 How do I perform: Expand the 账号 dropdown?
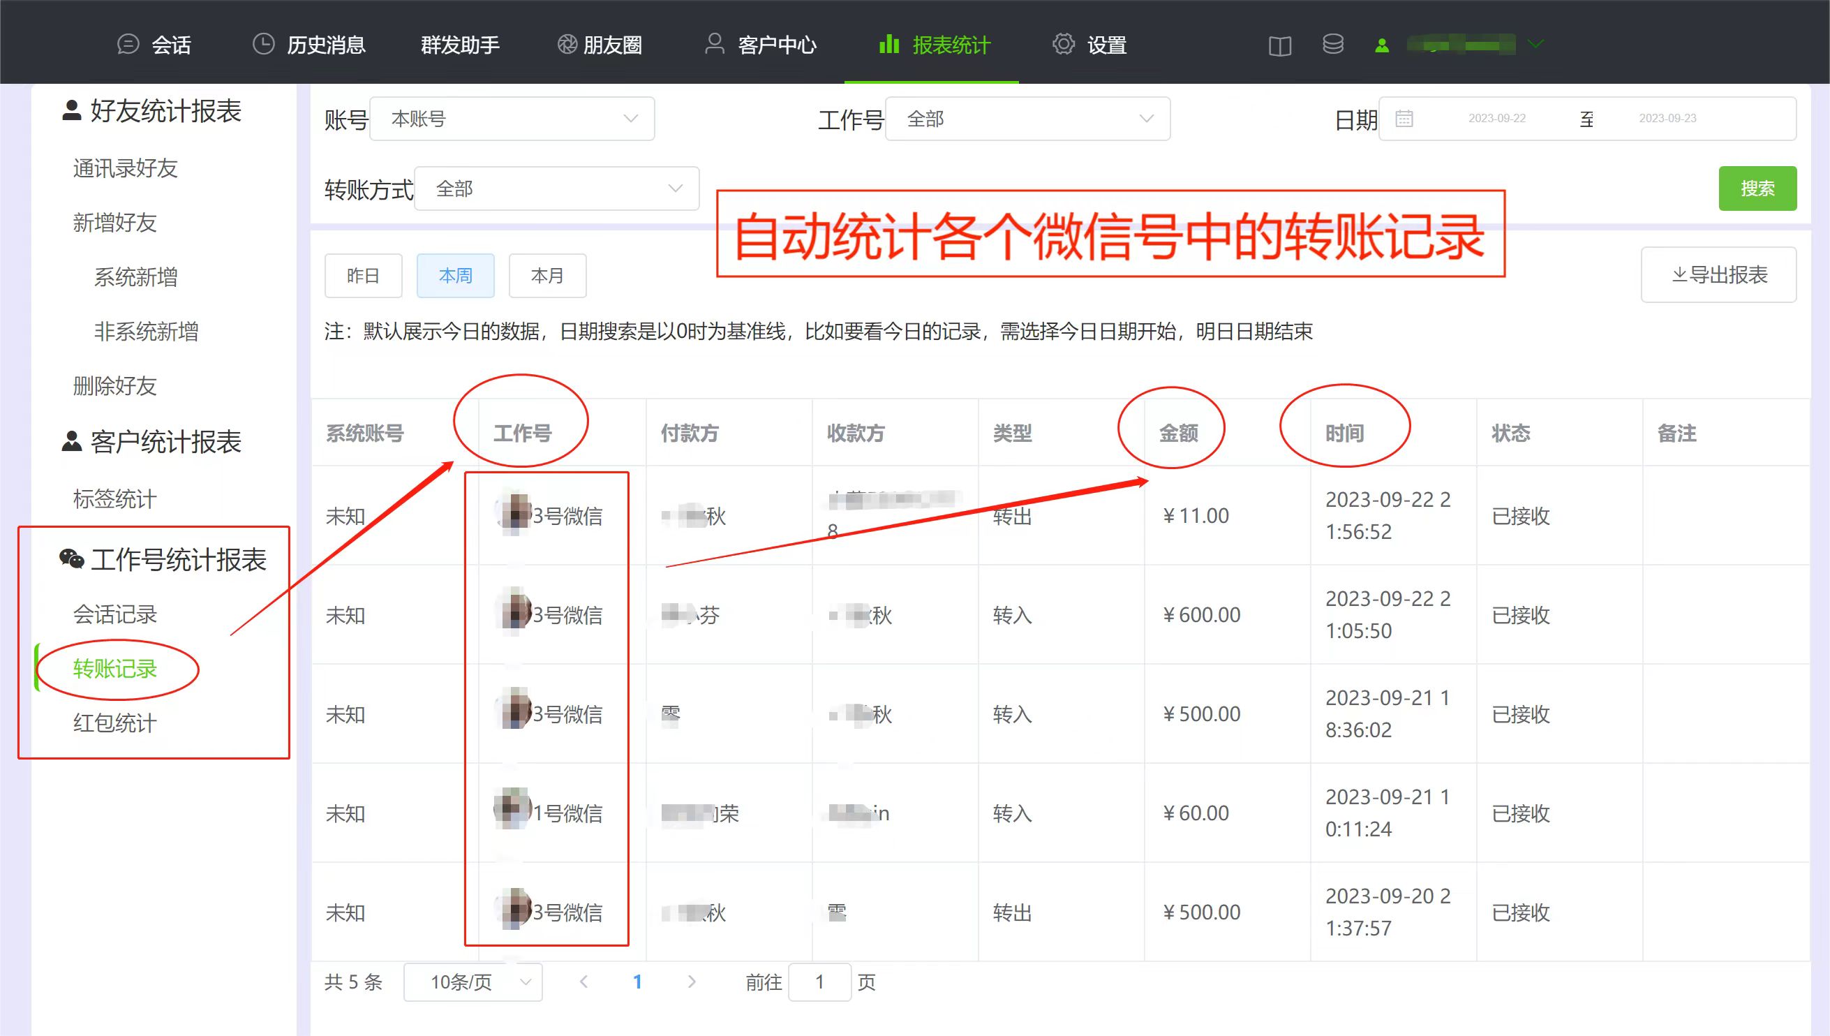click(512, 119)
